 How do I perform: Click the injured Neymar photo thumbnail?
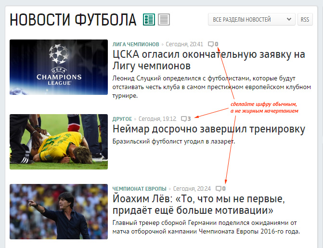pos(59,142)
